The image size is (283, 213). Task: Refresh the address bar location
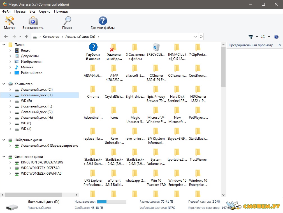201,37
